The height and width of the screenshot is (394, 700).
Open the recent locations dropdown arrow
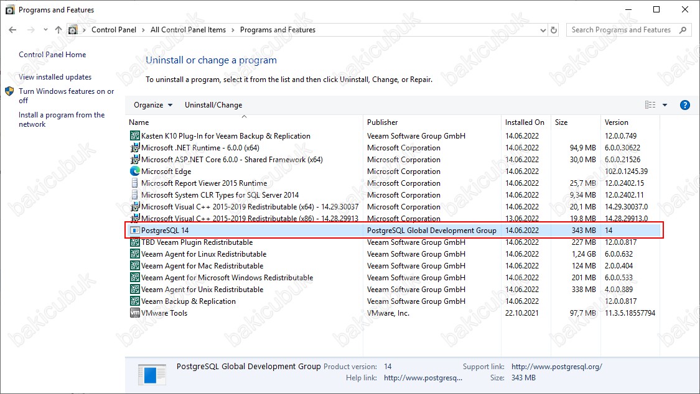[45, 30]
